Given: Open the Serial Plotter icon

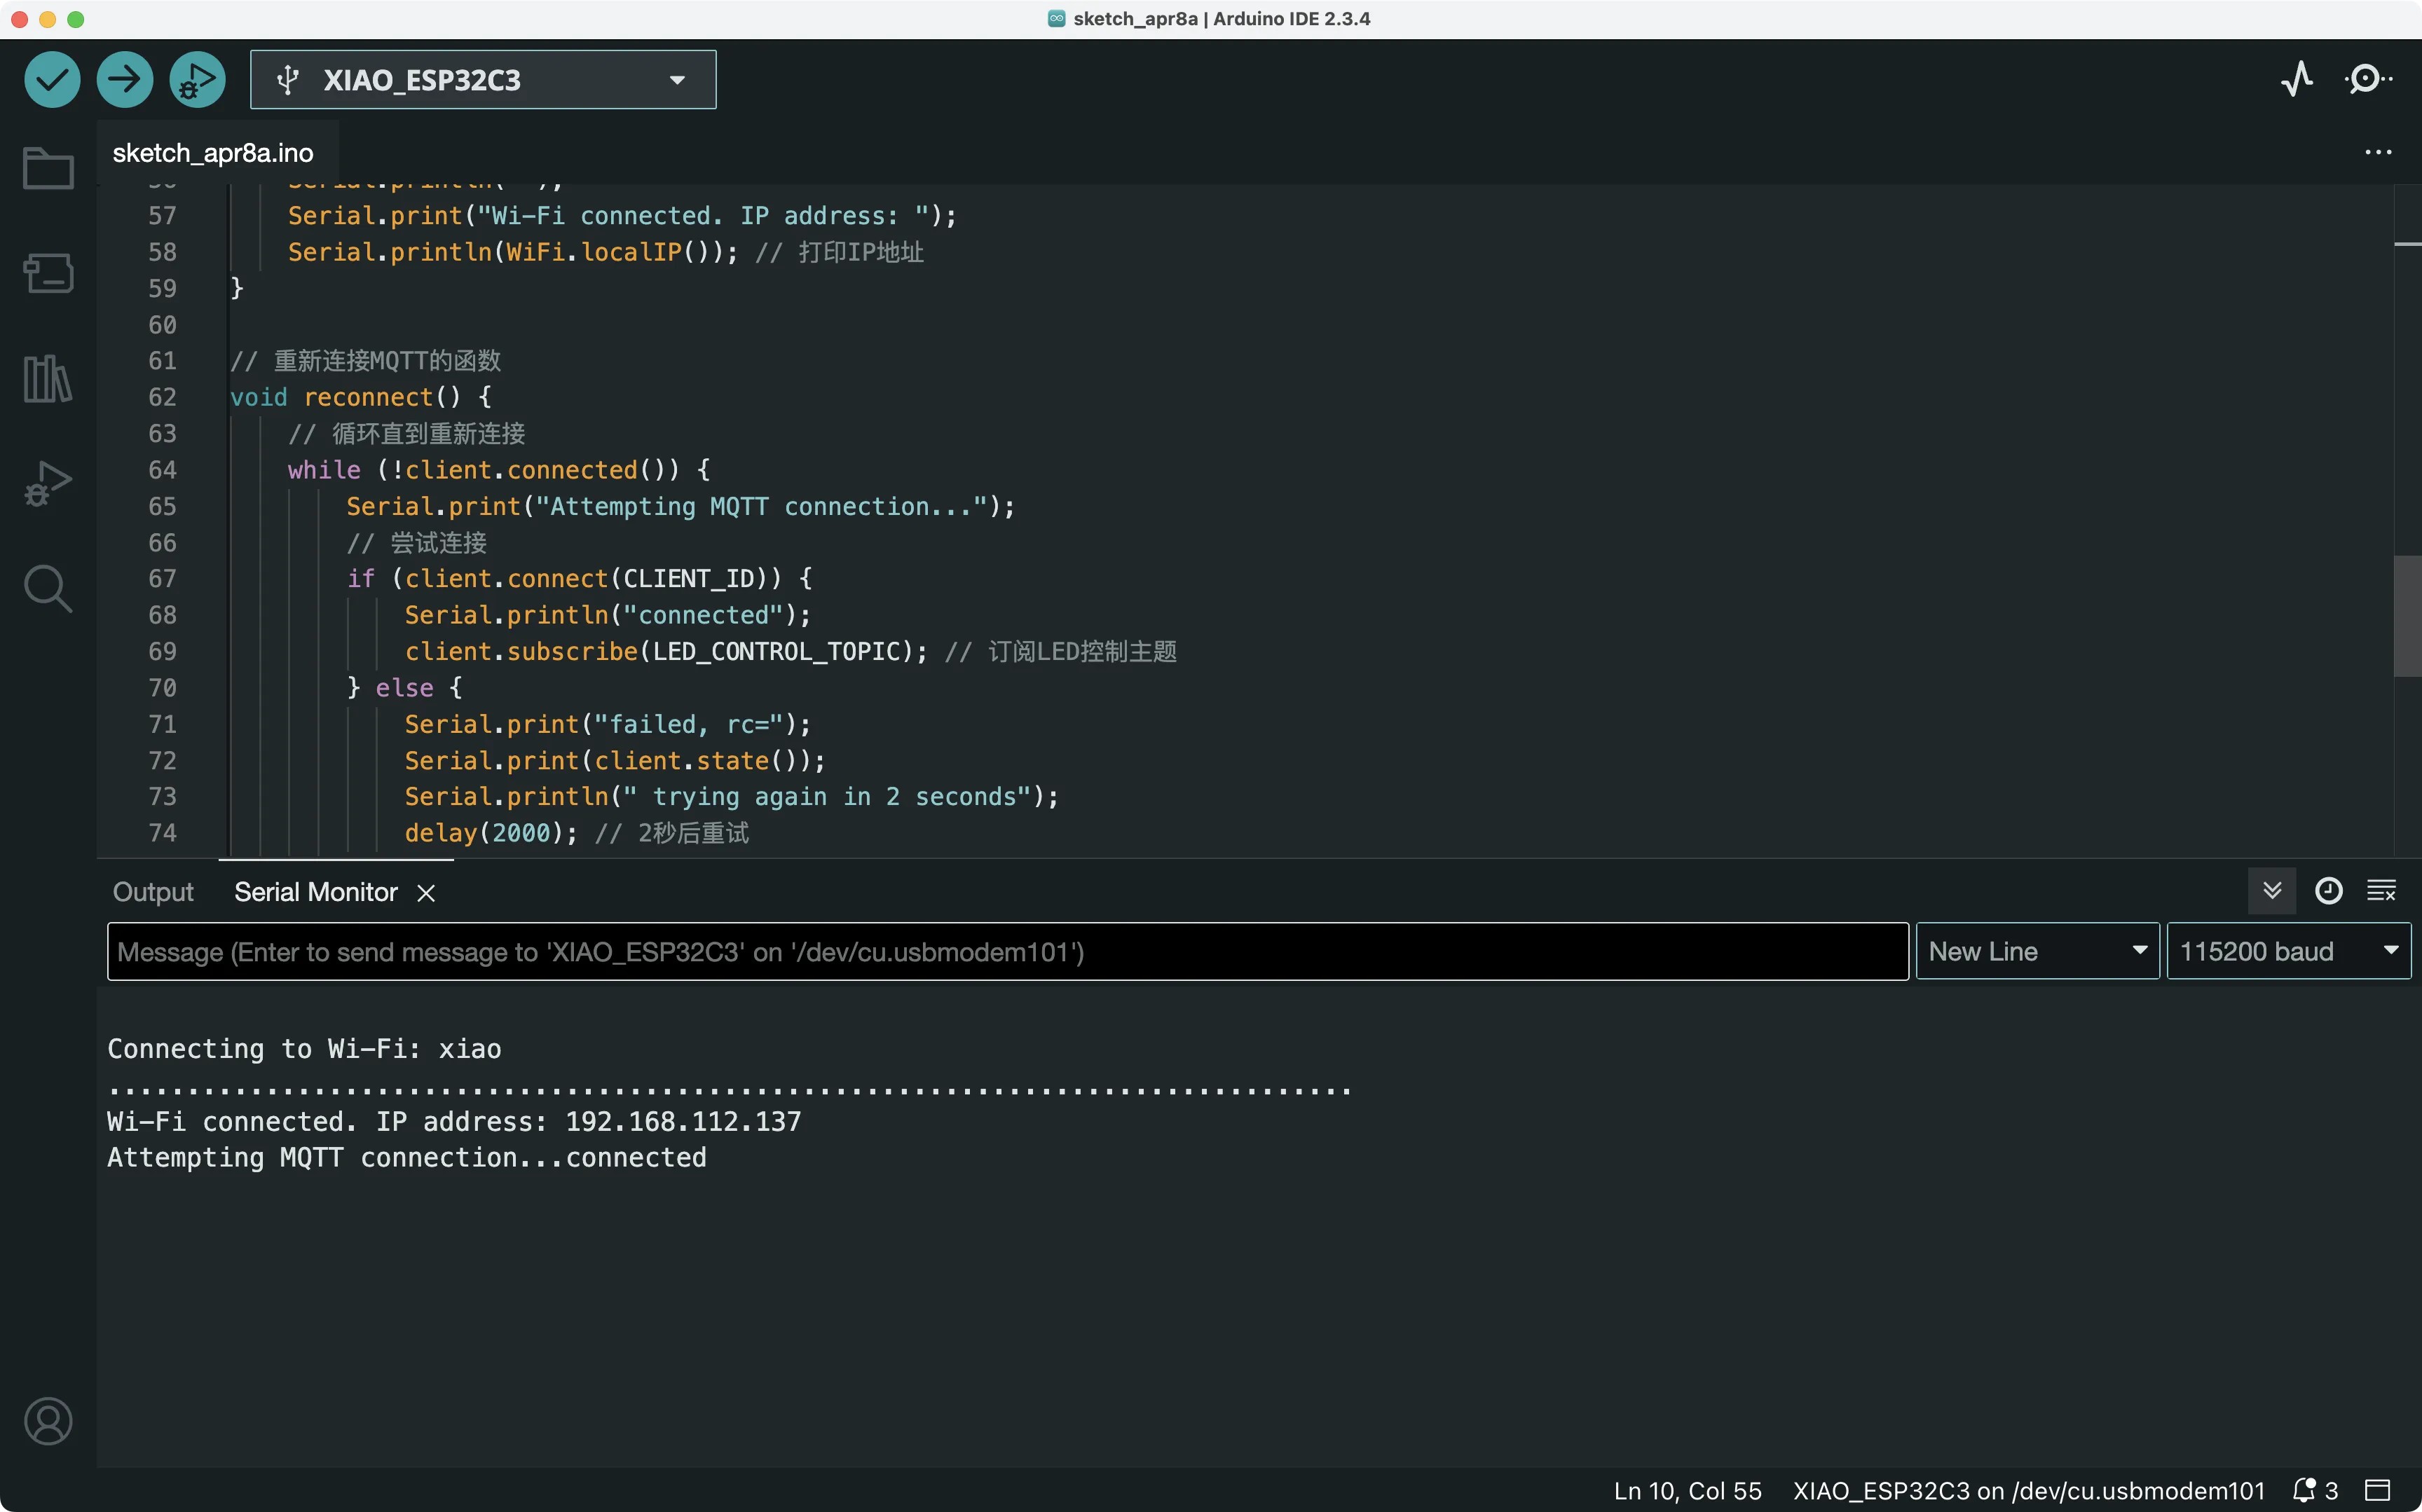Looking at the screenshot, I should pos(2297,79).
